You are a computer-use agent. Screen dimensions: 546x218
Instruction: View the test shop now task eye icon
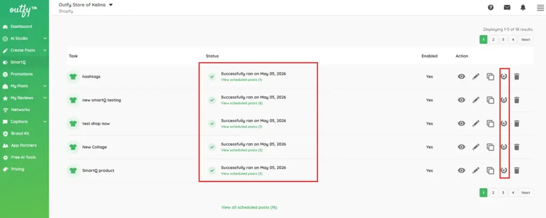point(461,123)
